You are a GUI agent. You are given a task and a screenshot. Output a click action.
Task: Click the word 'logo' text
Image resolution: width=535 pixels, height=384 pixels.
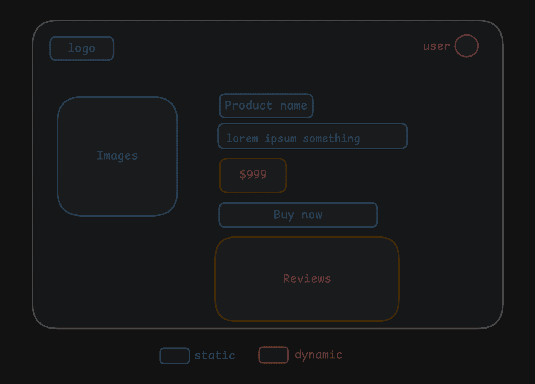pos(82,48)
